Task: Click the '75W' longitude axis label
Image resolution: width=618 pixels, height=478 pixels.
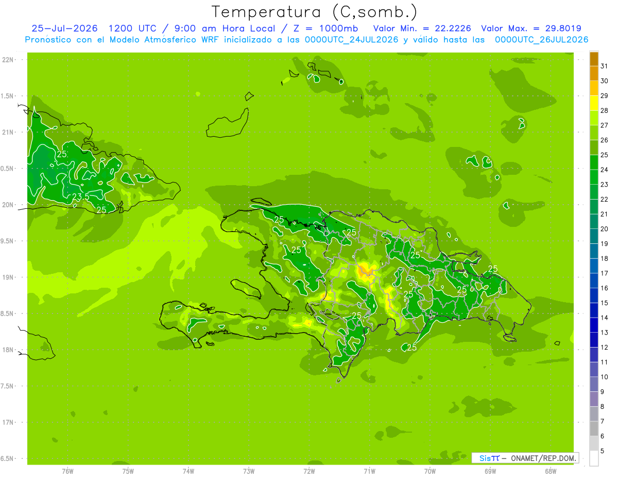Action: click(x=128, y=471)
